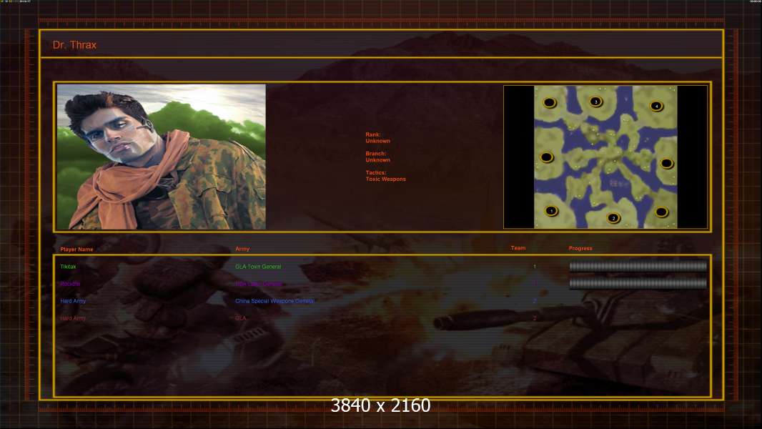Click the progress bar below Tiktak's bar
The width and height of the screenshot is (762, 429).
[x=638, y=283]
